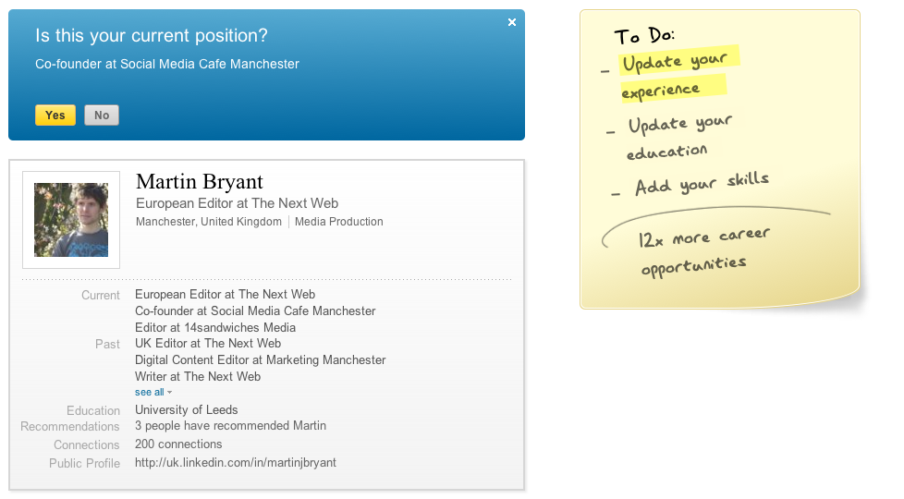Click banner text 'Co-founder at Social Media Cafe Manchester'

(x=167, y=64)
